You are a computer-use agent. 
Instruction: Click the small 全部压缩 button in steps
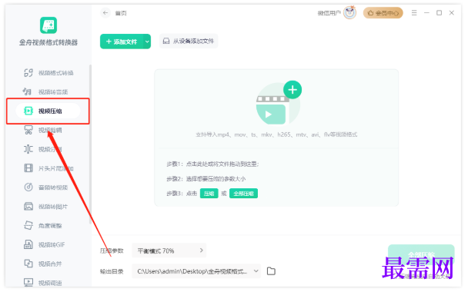click(x=243, y=194)
